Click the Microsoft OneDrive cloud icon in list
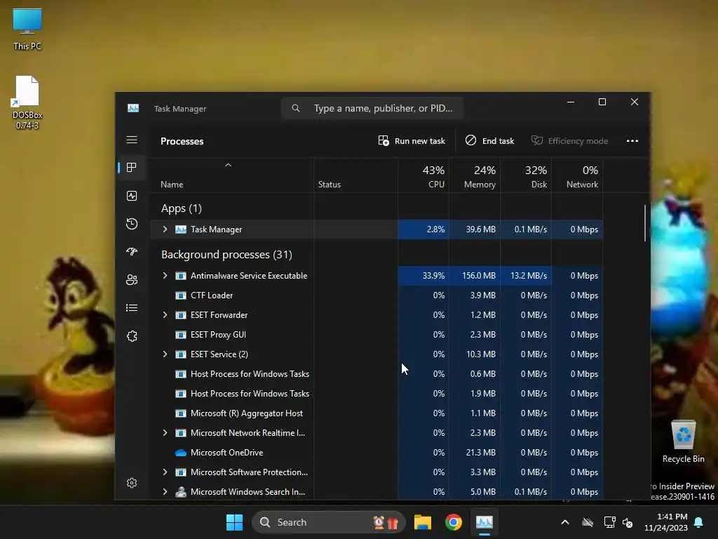The height and width of the screenshot is (539, 718). pos(181,453)
